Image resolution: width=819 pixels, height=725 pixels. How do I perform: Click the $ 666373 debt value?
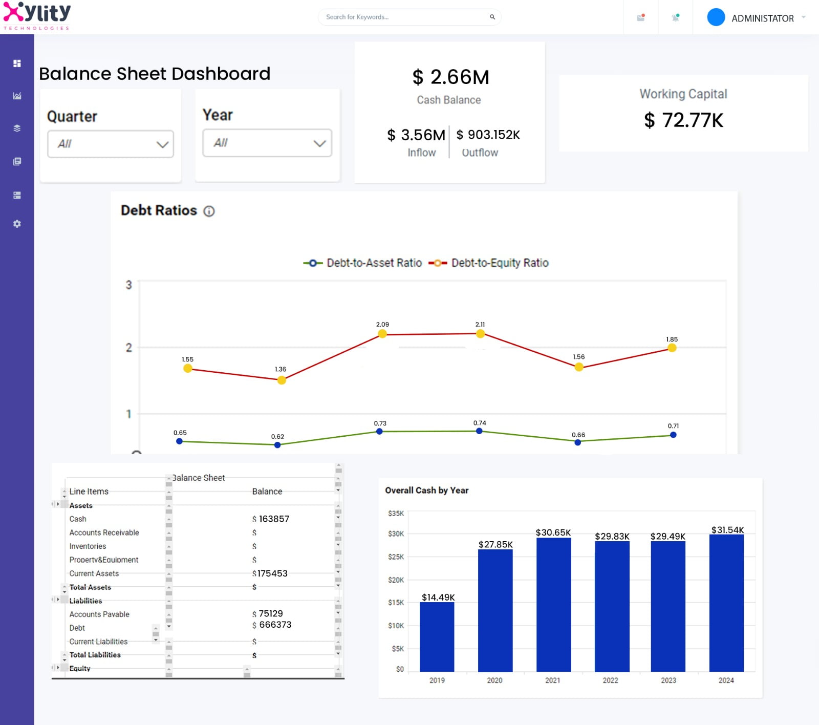click(272, 625)
